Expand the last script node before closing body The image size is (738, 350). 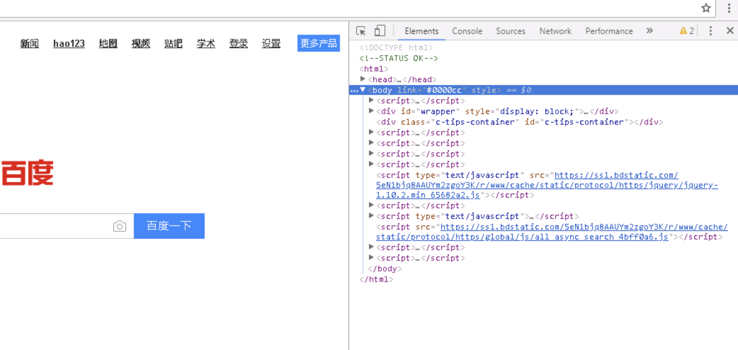(371, 258)
